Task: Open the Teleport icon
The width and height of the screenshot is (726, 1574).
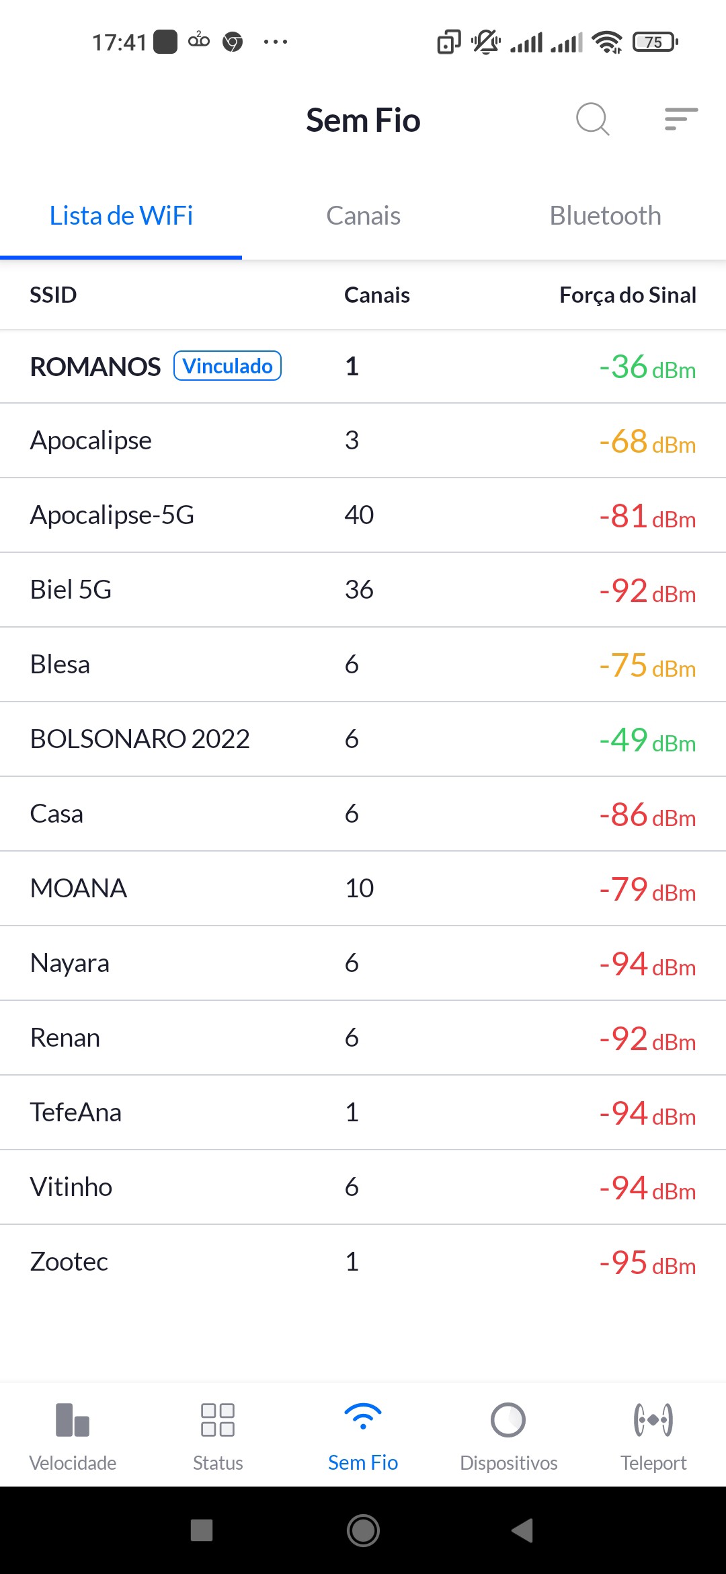Action: pyautogui.click(x=653, y=1419)
